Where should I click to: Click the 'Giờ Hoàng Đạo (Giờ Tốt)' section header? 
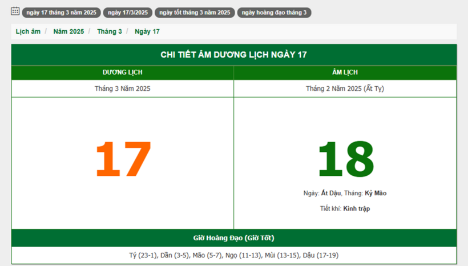coord(234,238)
